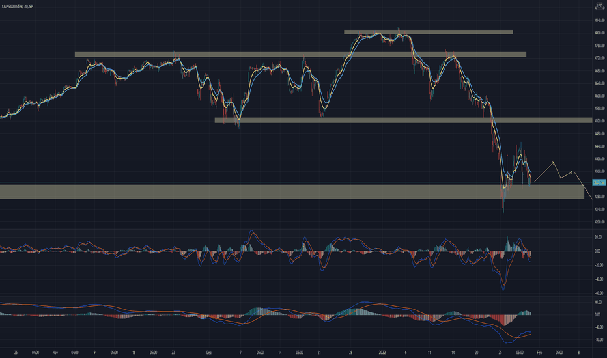Click the 28 date label on time axis

coord(350,353)
